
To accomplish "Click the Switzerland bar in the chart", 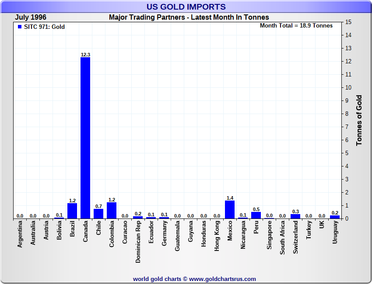I will [295, 216].
